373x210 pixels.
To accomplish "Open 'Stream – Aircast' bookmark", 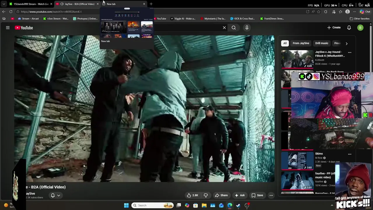I will pyautogui.click(x=28, y=19).
